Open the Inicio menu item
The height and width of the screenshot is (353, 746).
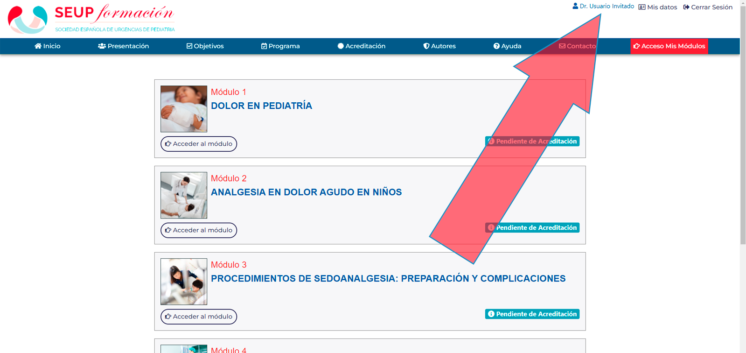click(47, 46)
